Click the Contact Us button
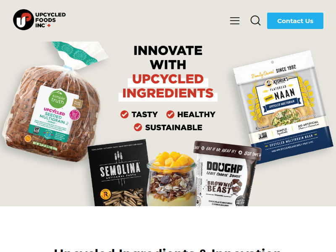Image resolution: width=336 pixels, height=252 pixels. point(295,21)
